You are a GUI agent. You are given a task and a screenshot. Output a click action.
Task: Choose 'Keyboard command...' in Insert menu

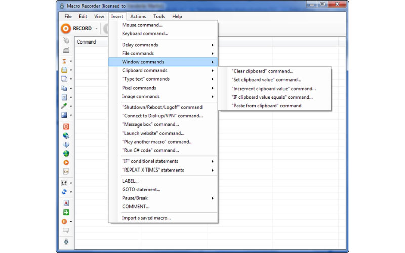(x=163, y=33)
